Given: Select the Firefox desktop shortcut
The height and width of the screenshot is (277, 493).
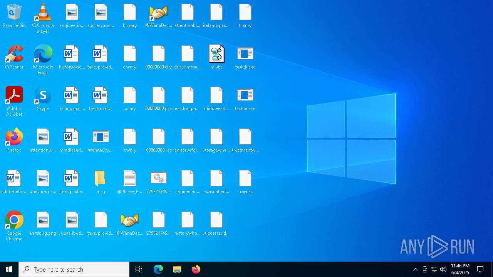Looking at the screenshot, I should 14,141.
